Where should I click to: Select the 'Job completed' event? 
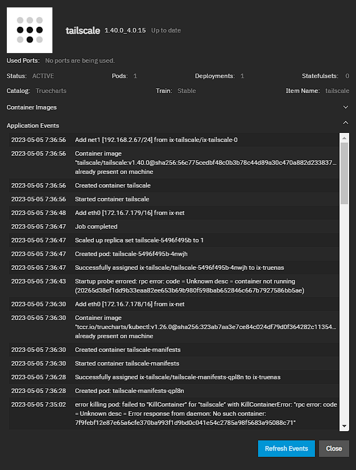[x=174, y=226]
